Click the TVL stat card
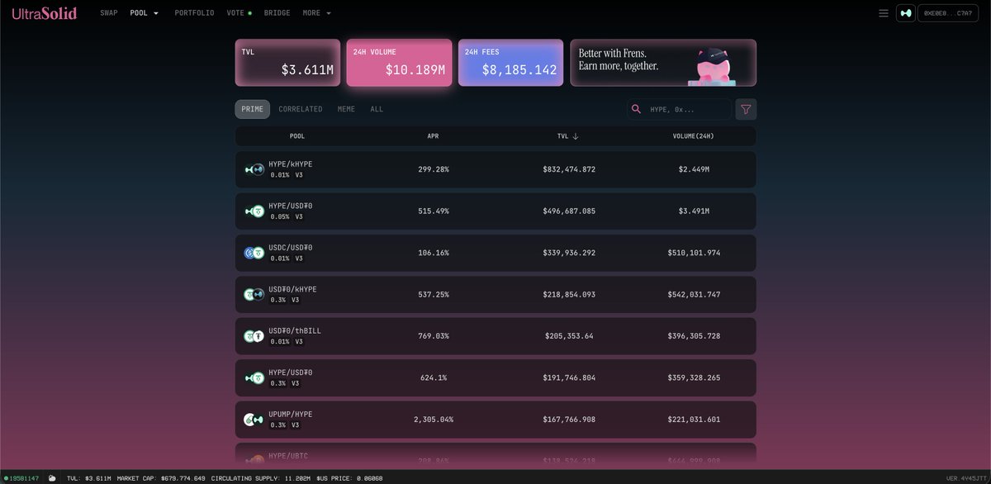 point(287,63)
